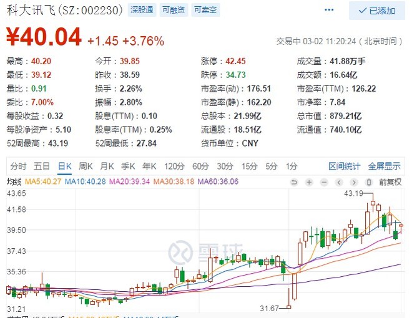Click the current price ¥40.04
The width and height of the screenshot is (412, 318).
point(44,37)
